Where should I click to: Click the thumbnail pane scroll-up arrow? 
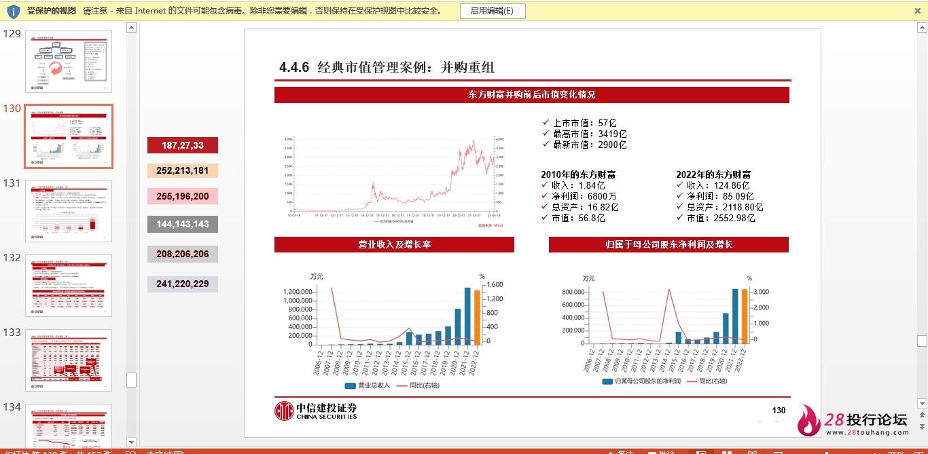(132, 27)
